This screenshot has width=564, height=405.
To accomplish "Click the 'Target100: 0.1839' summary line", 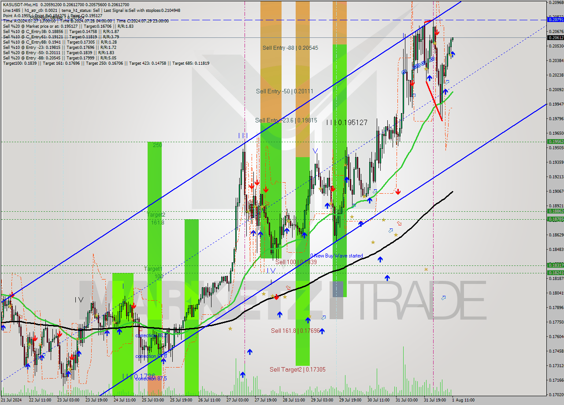I will point(106,63).
